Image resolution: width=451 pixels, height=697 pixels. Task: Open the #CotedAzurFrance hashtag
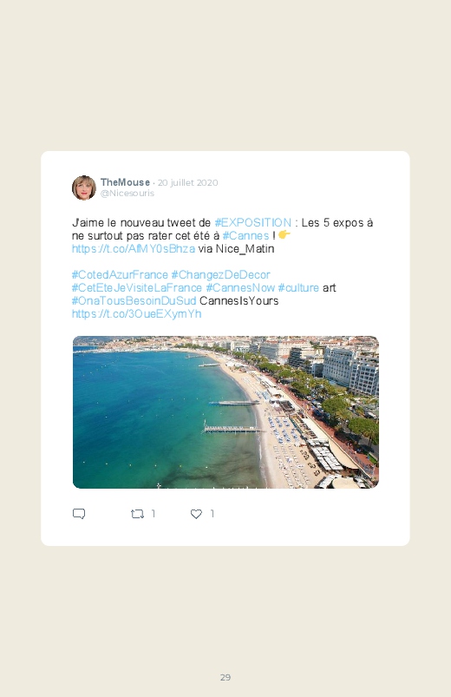click(120, 274)
